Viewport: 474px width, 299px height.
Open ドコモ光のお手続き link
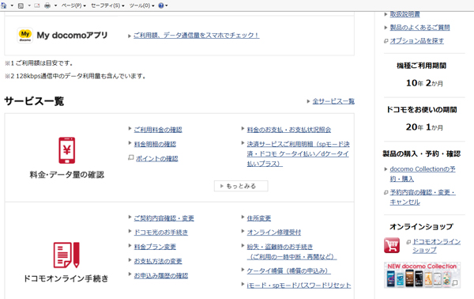pyautogui.click(x=161, y=233)
